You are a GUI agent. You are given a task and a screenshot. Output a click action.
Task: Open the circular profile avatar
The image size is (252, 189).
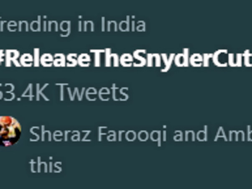coord(10,131)
